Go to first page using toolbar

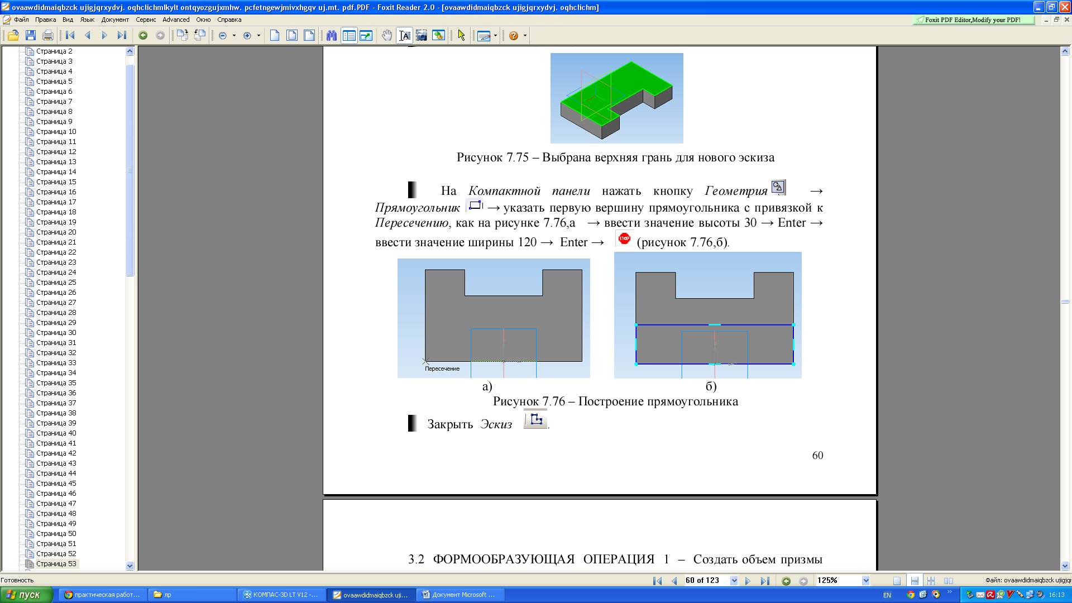click(x=70, y=35)
